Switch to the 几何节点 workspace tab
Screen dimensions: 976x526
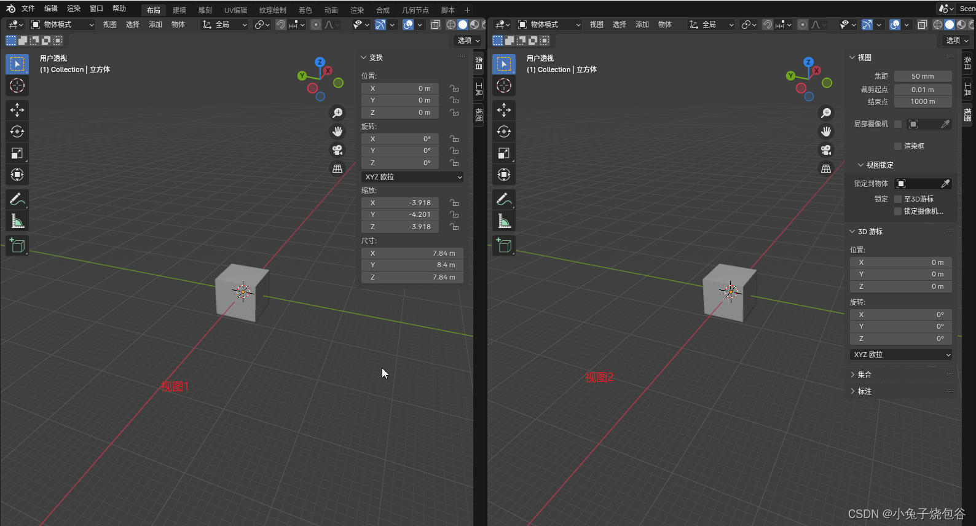click(x=415, y=10)
